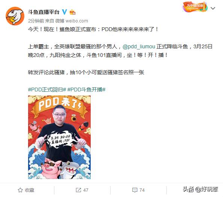
Task: Open the @pdd_liumou mention link
Action: 139,46
